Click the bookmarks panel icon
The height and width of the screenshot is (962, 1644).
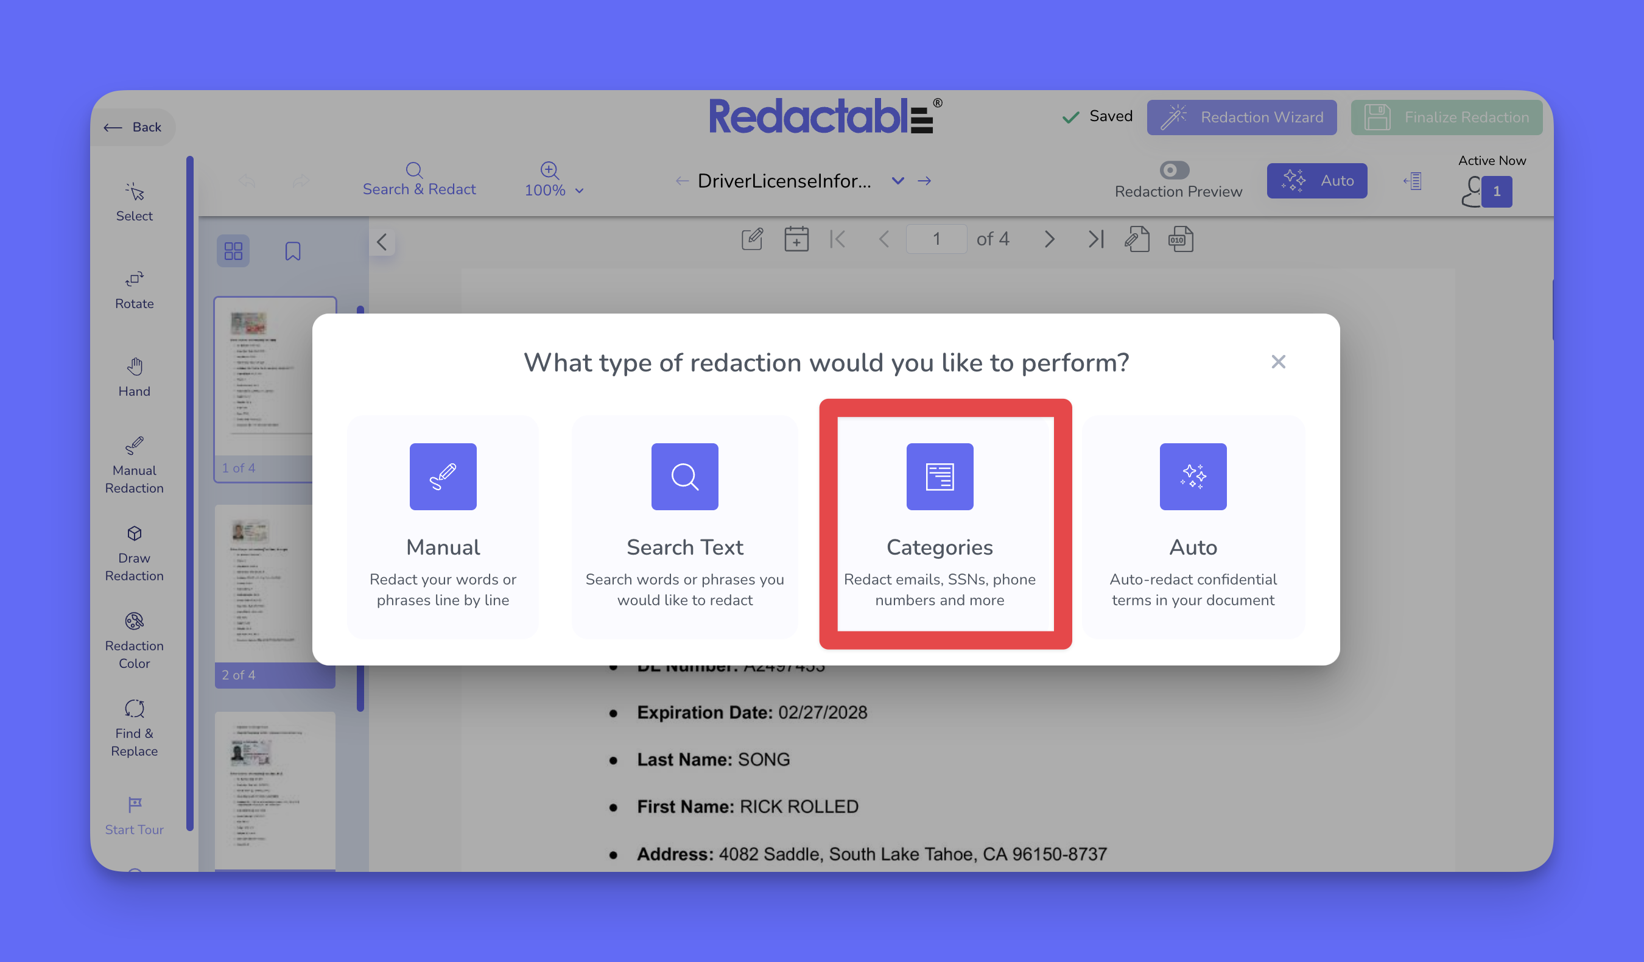click(292, 251)
